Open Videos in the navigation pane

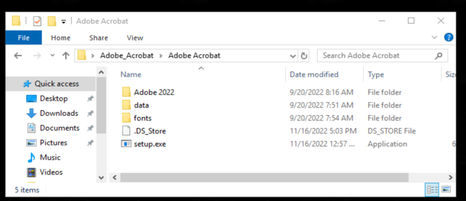point(51,172)
